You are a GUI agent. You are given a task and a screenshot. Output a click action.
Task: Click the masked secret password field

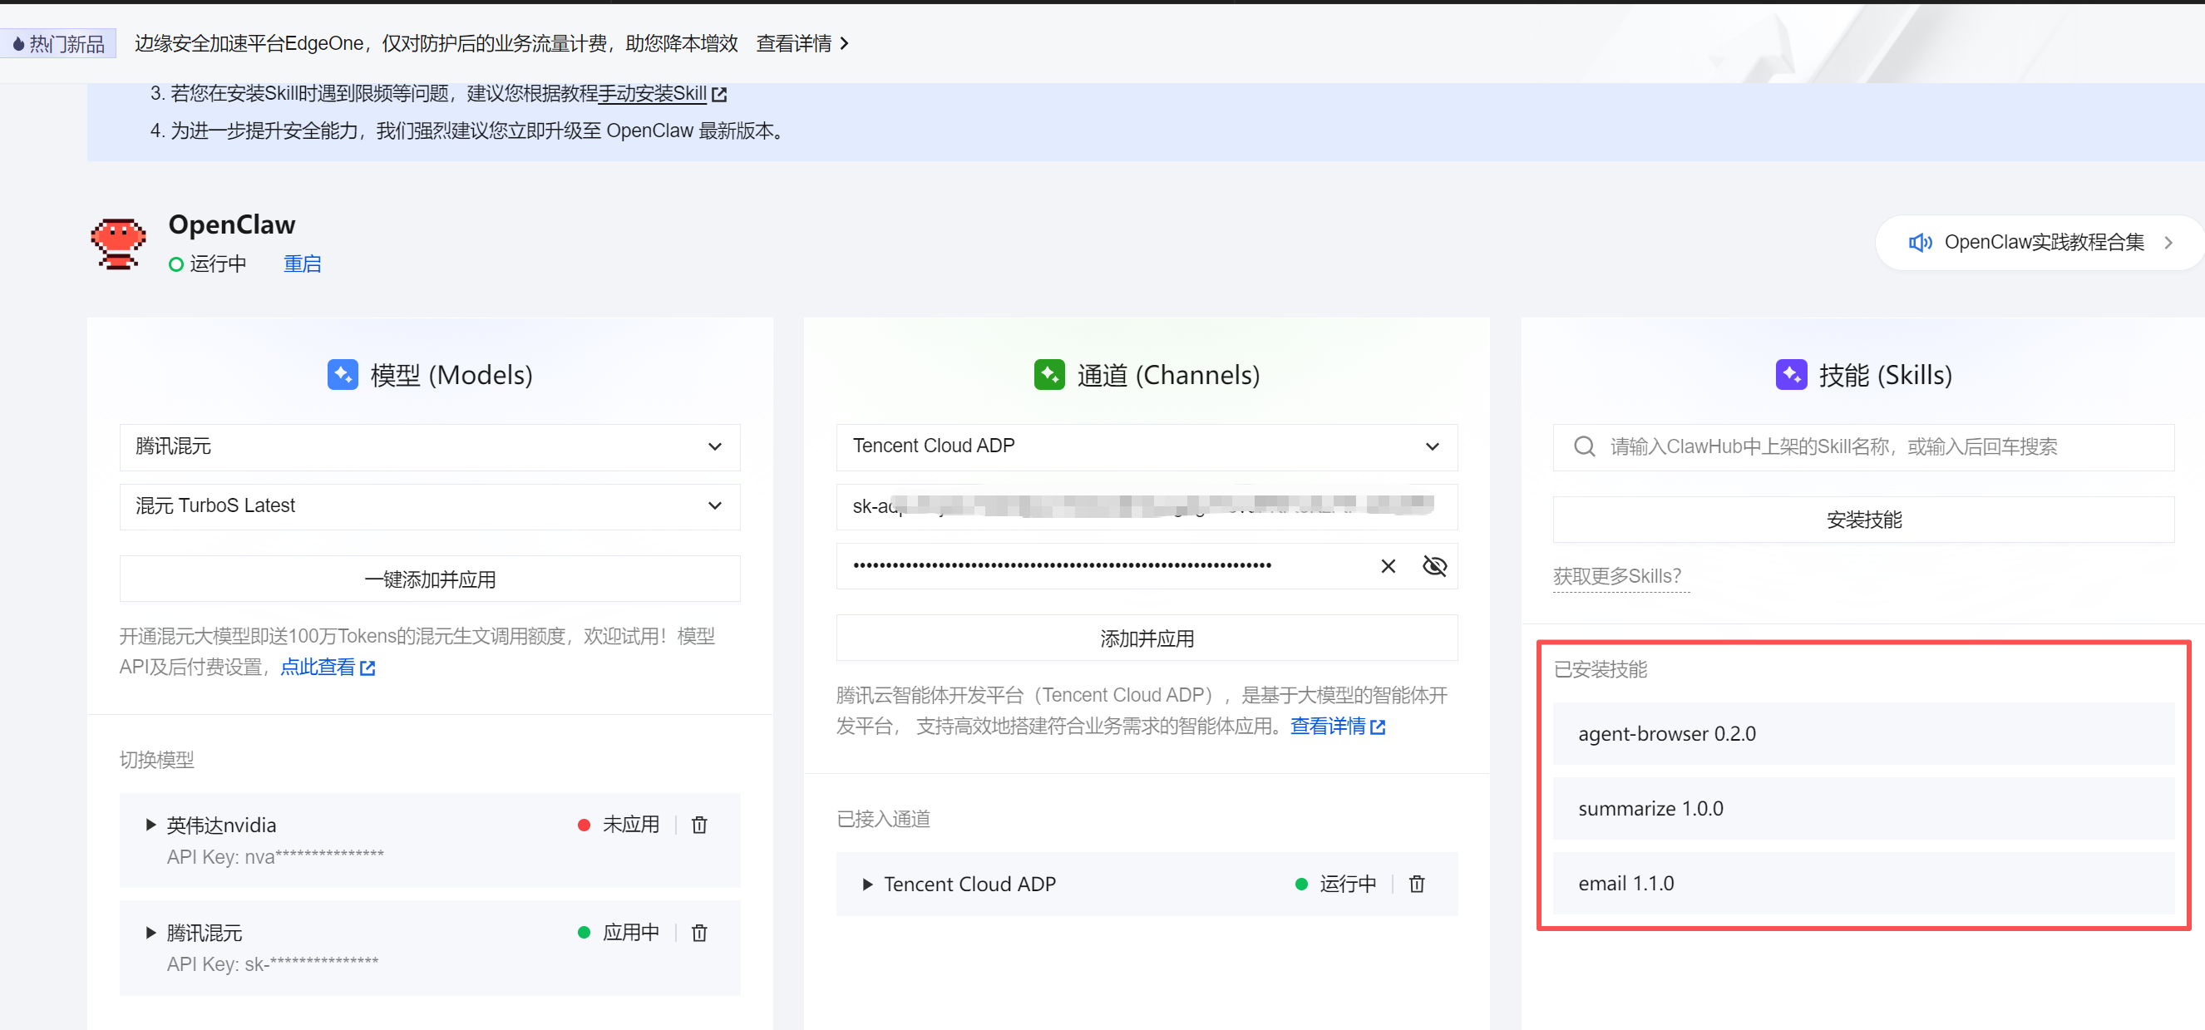[1147, 566]
